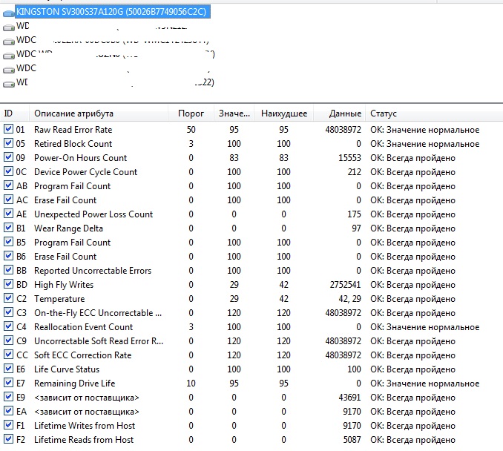The width and height of the screenshot is (503, 451).
Task: Click data value 212 for power cycles
Action: point(355,172)
